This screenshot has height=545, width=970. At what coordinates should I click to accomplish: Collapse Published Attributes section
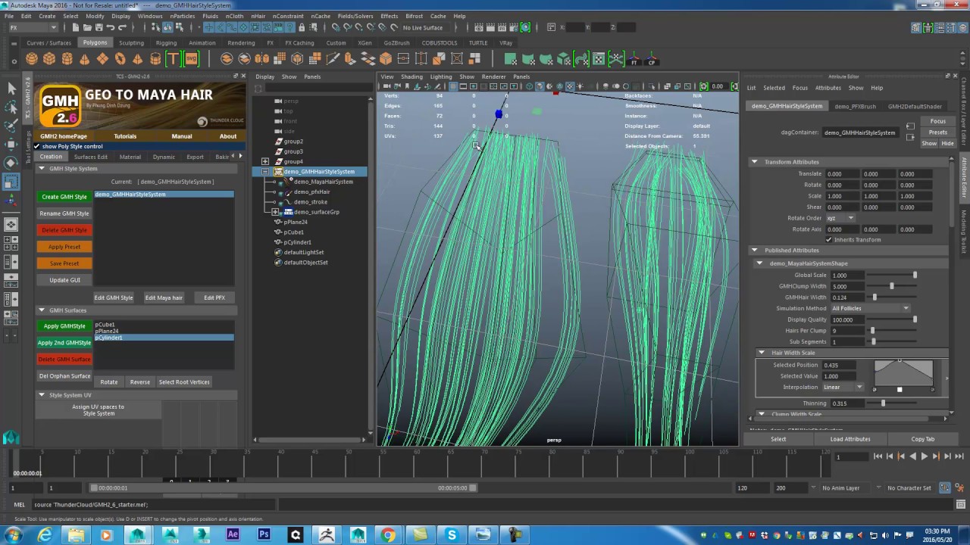coord(754,251)
